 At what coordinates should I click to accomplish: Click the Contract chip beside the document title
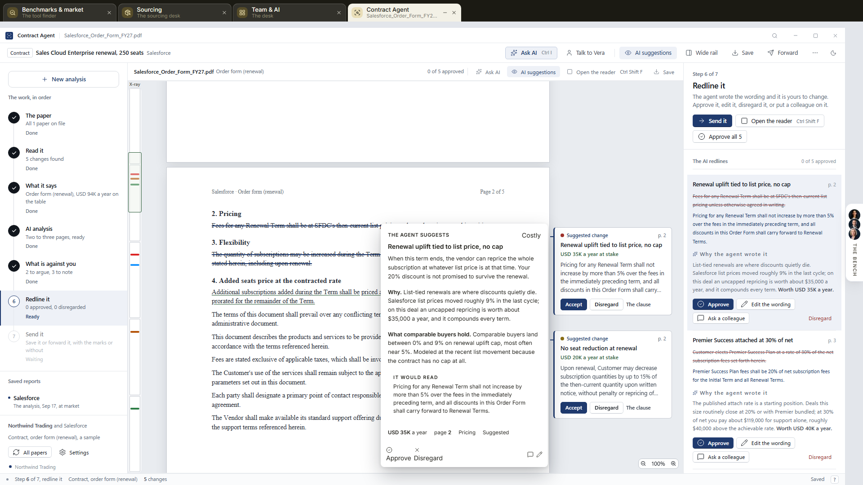pos(20,53)
